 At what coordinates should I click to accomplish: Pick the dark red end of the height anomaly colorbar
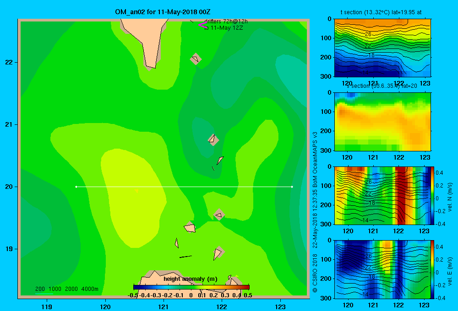pos(246,287)
